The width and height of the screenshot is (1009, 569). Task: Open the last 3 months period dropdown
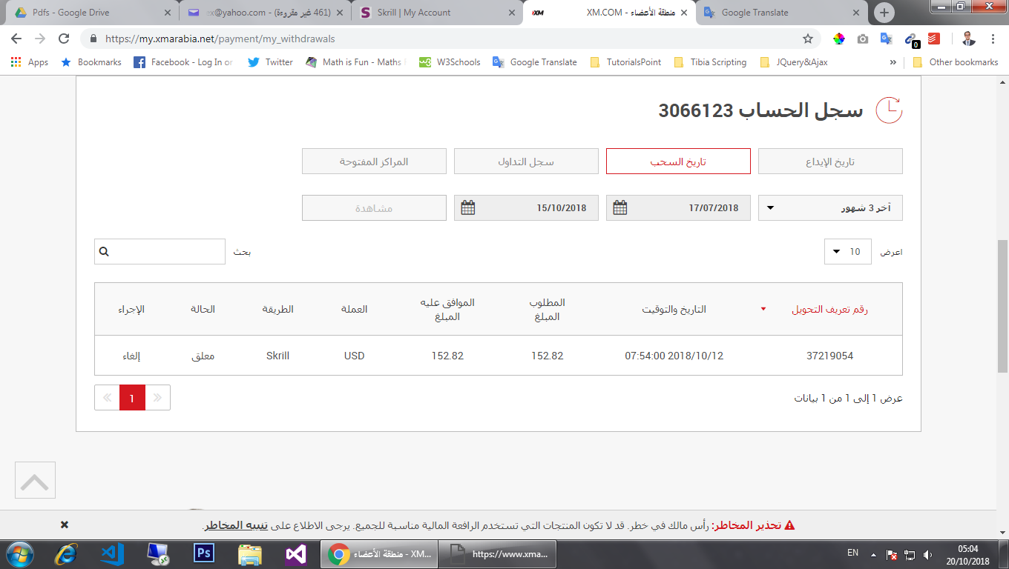coord(829,208)
